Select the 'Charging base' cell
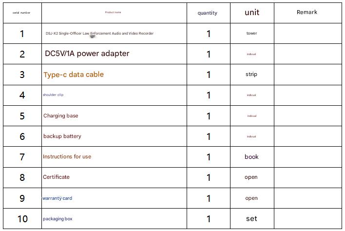 tap(60, 116)
